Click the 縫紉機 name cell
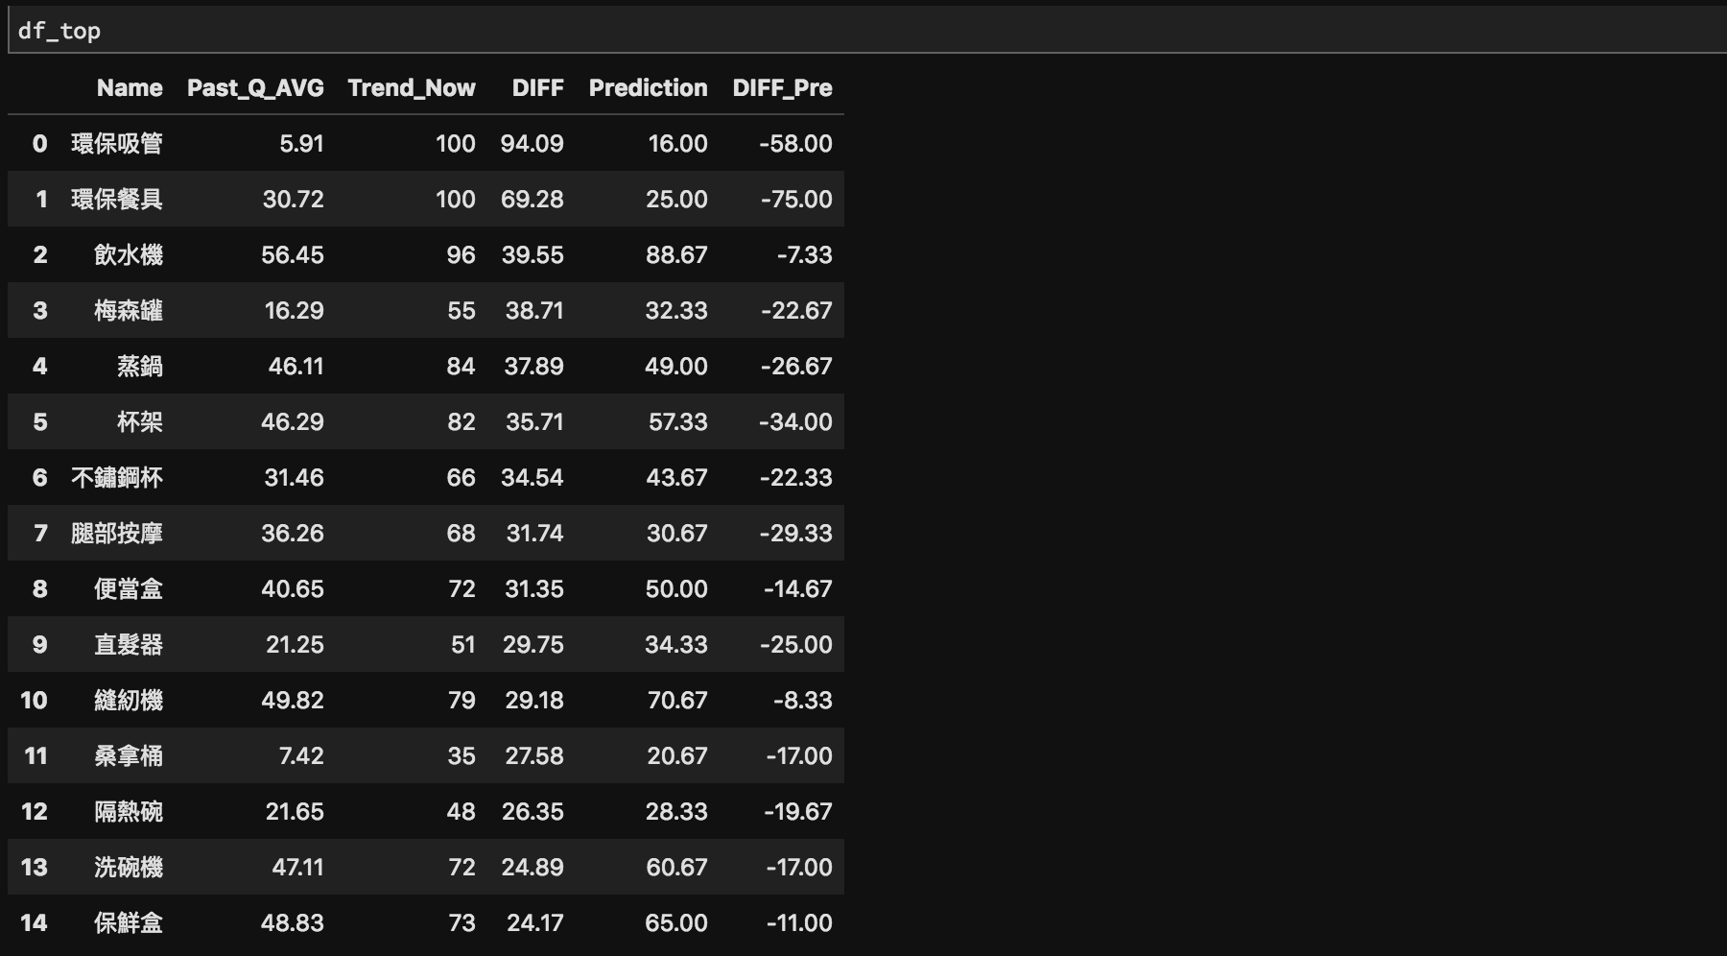The height and width of the screenshot is (956, 1727). click(x=129, y=701)
